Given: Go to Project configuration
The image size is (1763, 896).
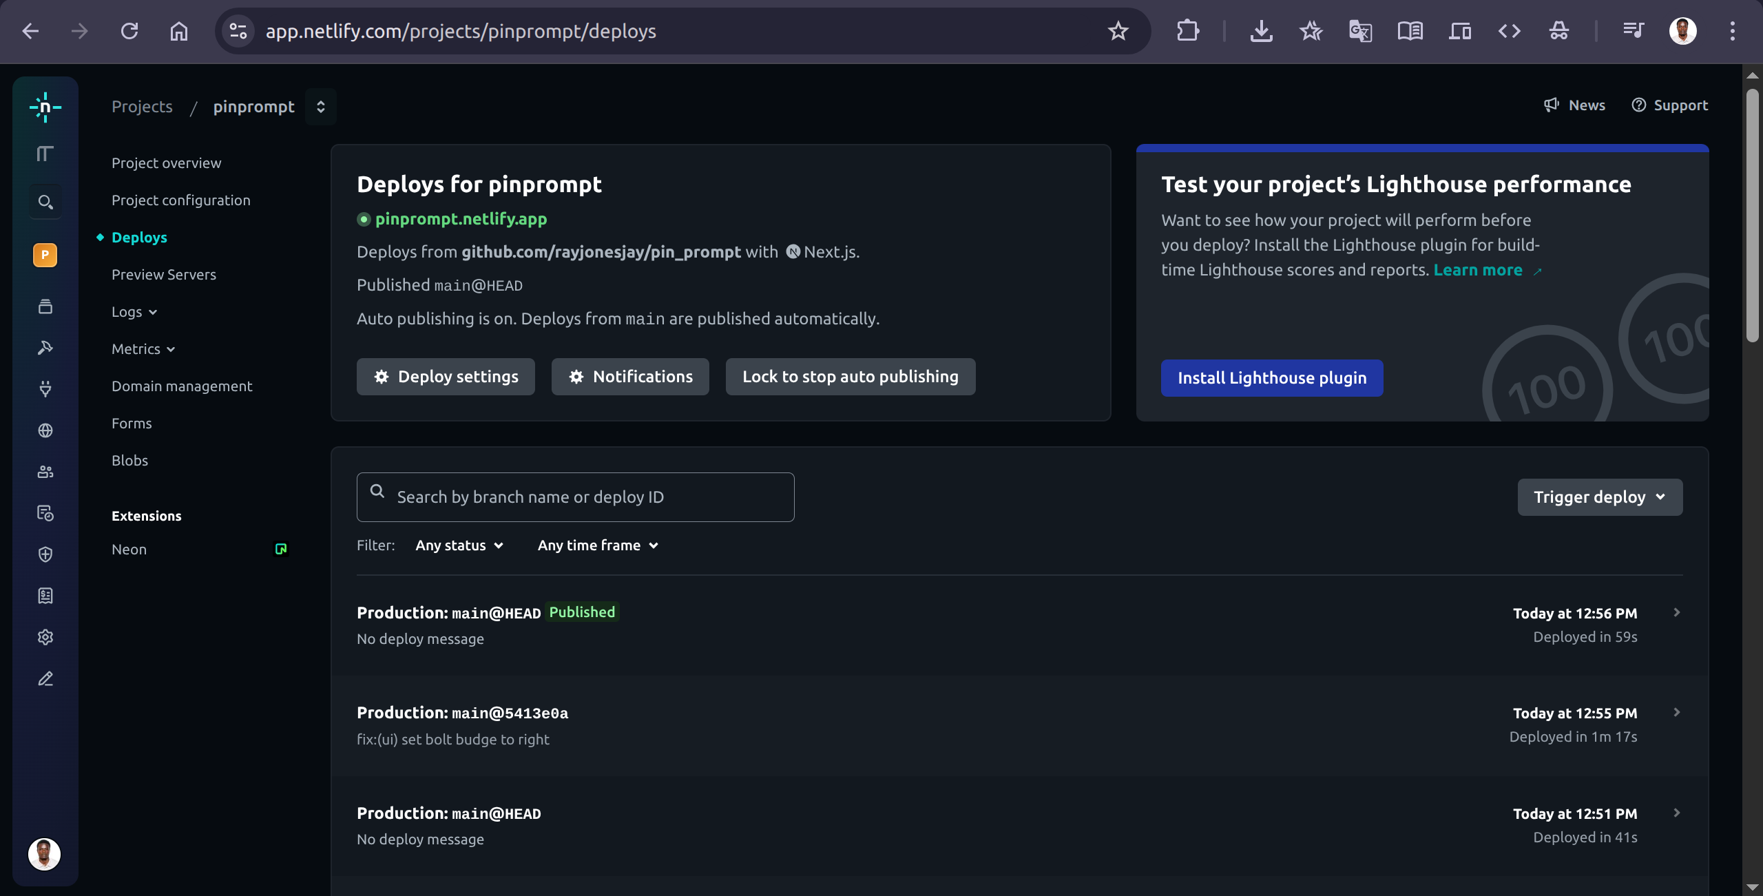Looking at the screenshot, I should (180, 200).
